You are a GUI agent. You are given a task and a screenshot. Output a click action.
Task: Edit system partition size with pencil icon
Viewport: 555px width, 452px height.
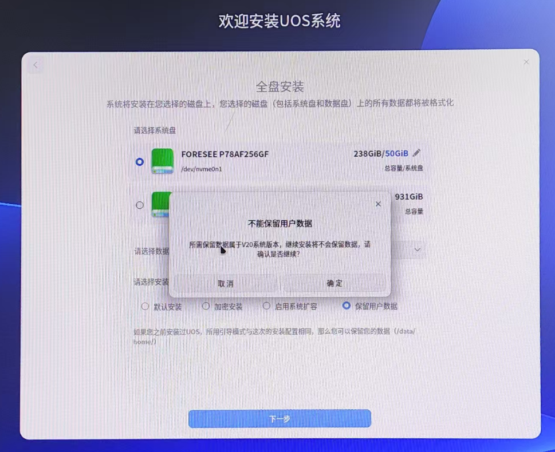[x=416, y=153]
